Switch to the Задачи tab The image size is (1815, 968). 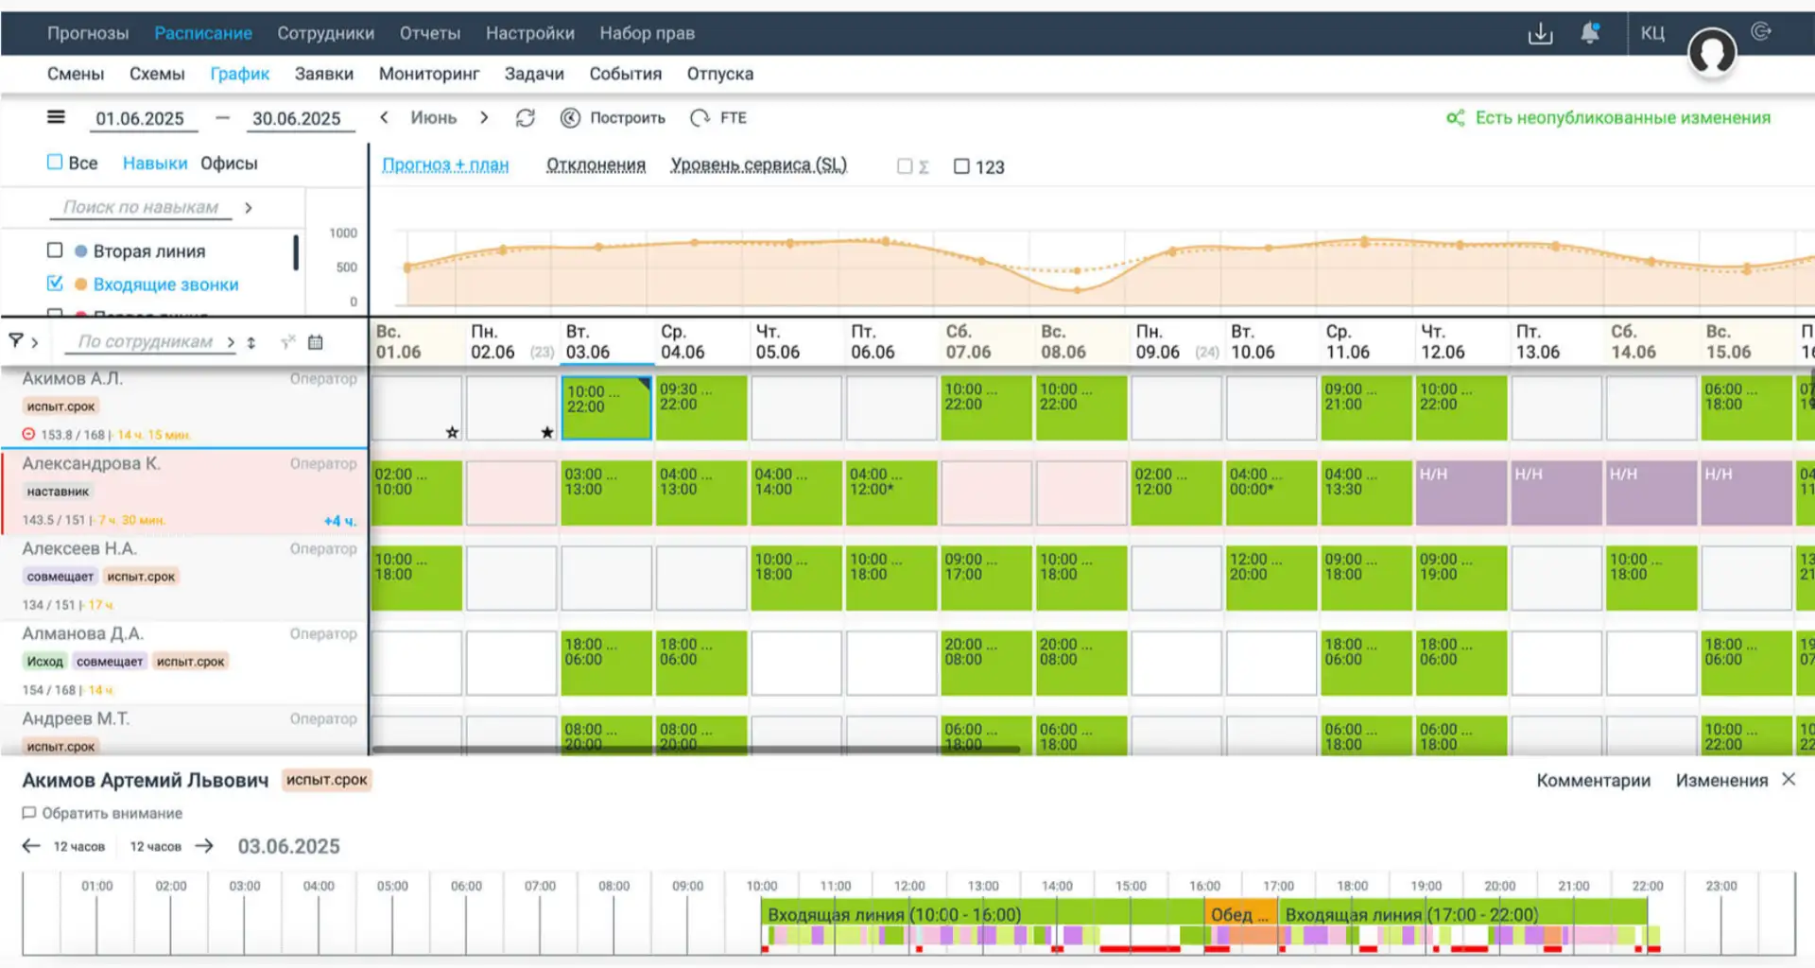coord(534,74)
